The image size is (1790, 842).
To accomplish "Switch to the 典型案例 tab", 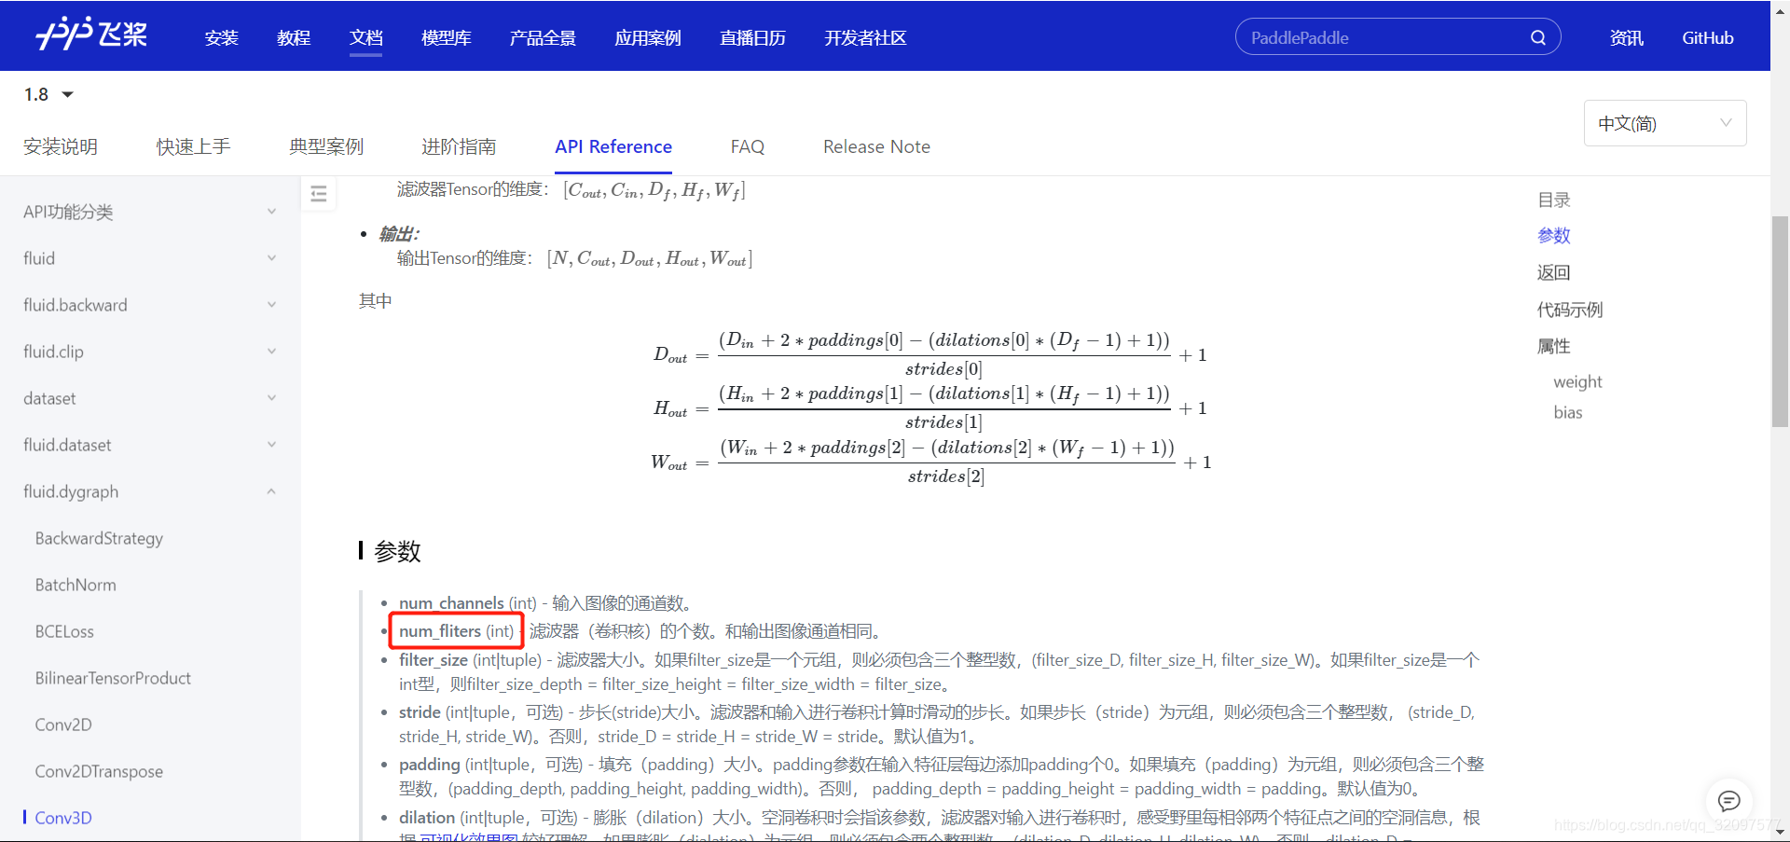I will [326, 146].
